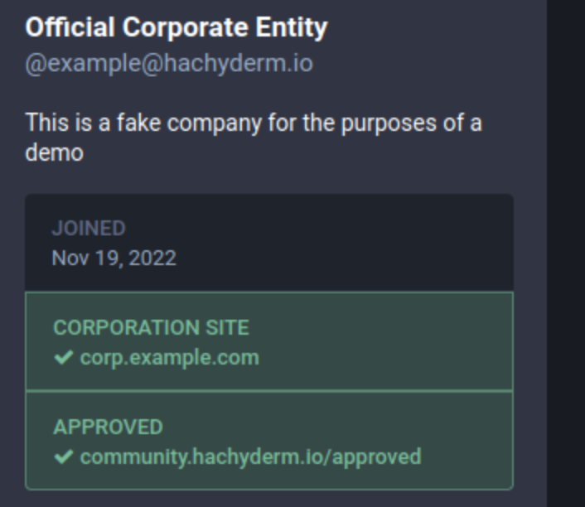Click the JOINED label

[x=89, y=228]
